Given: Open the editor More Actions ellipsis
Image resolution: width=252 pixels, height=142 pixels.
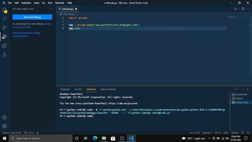Looking at the screenshot, I should [248, 9].
